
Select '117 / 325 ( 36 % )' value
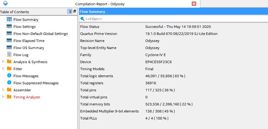(160, 90)
